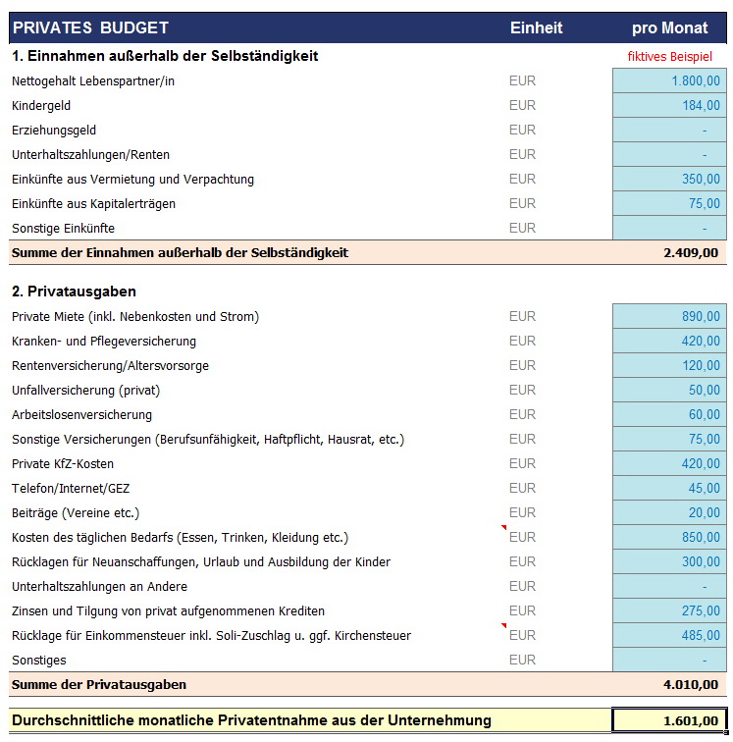Viewport: 733px width, 742px height.
Task: Click the Zinsen und Tilgung value 275,00
Action: (669, 610)
